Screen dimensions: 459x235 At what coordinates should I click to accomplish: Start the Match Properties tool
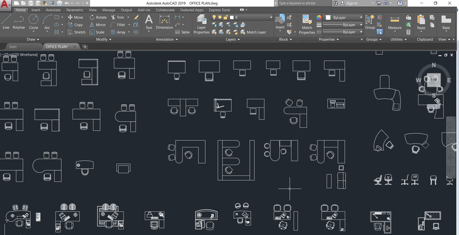click(x=307, y=24)
